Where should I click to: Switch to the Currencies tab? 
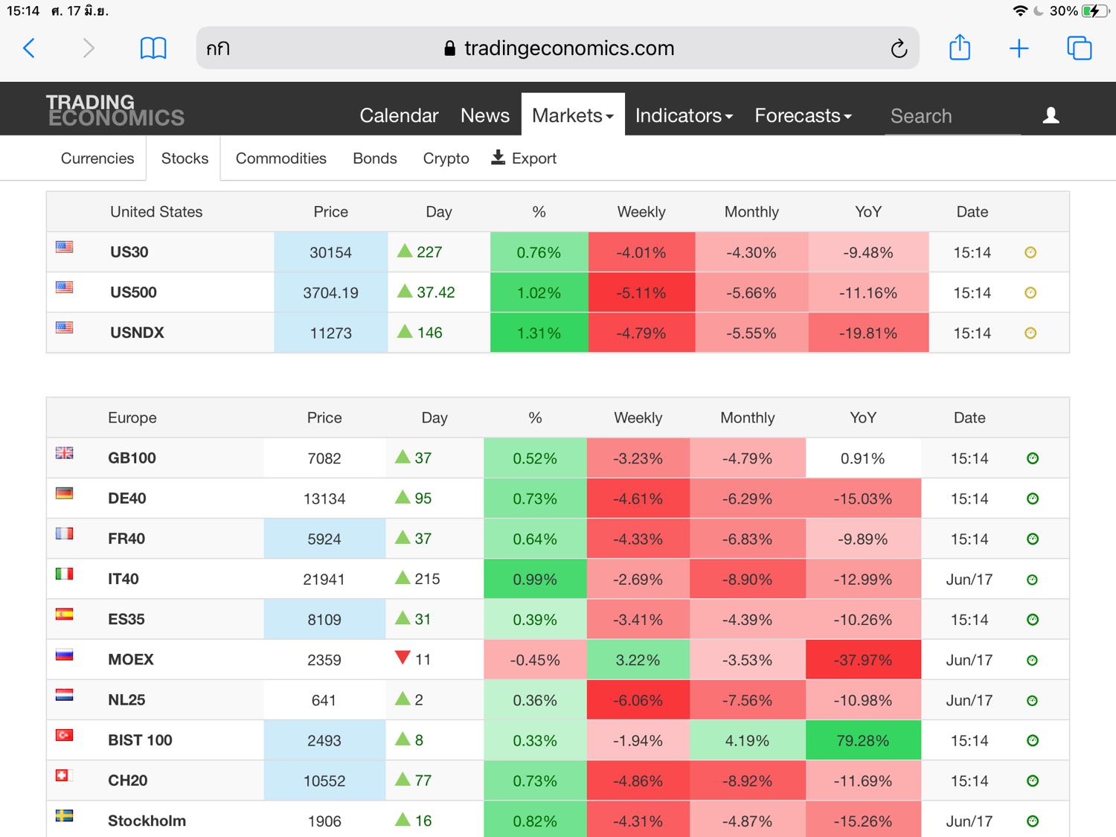click(97, 158)
